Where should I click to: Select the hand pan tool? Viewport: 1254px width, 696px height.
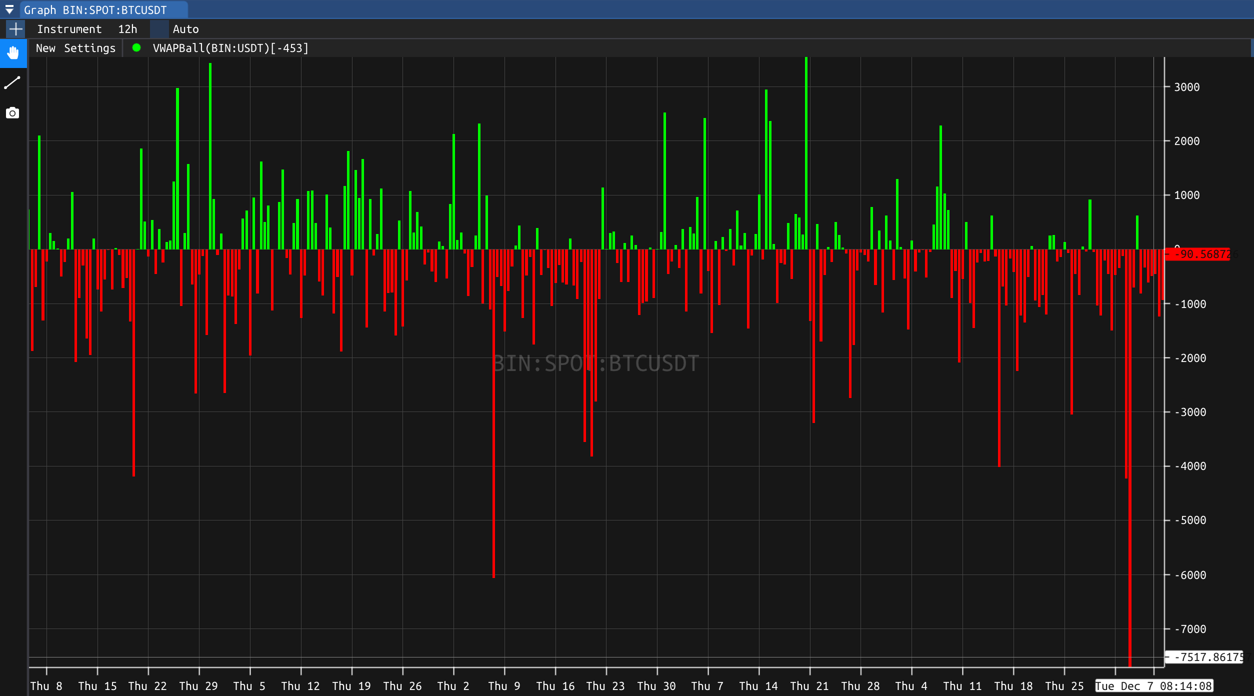pos(13,53)
